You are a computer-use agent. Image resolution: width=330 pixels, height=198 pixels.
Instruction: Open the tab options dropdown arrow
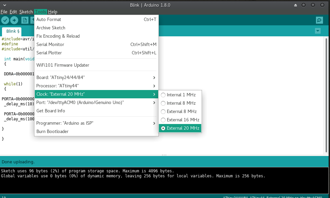point(318,31)
